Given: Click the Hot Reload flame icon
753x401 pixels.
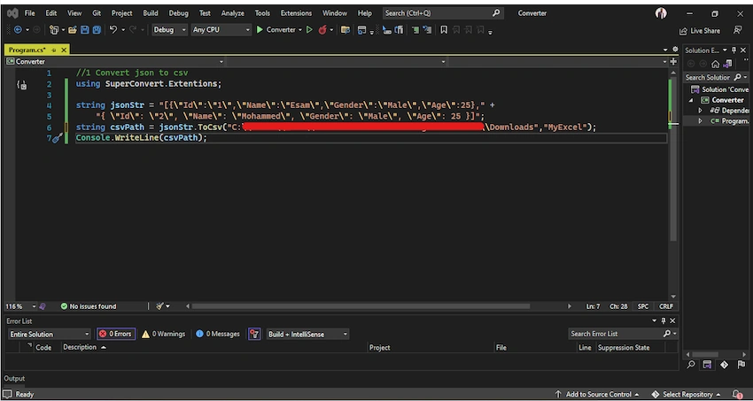Looking at the screenshot, I should click(x=322, y=30).
